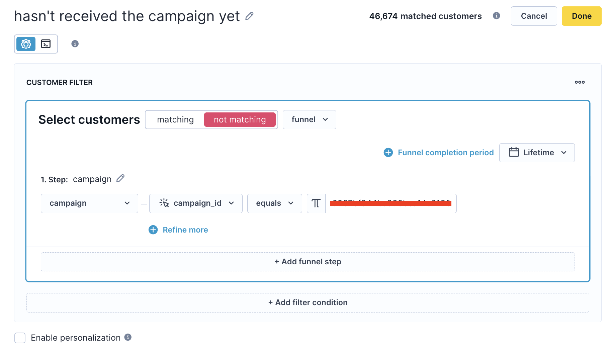
Task: Click plus icon for funnel completion period
Action: pos(388,153)
